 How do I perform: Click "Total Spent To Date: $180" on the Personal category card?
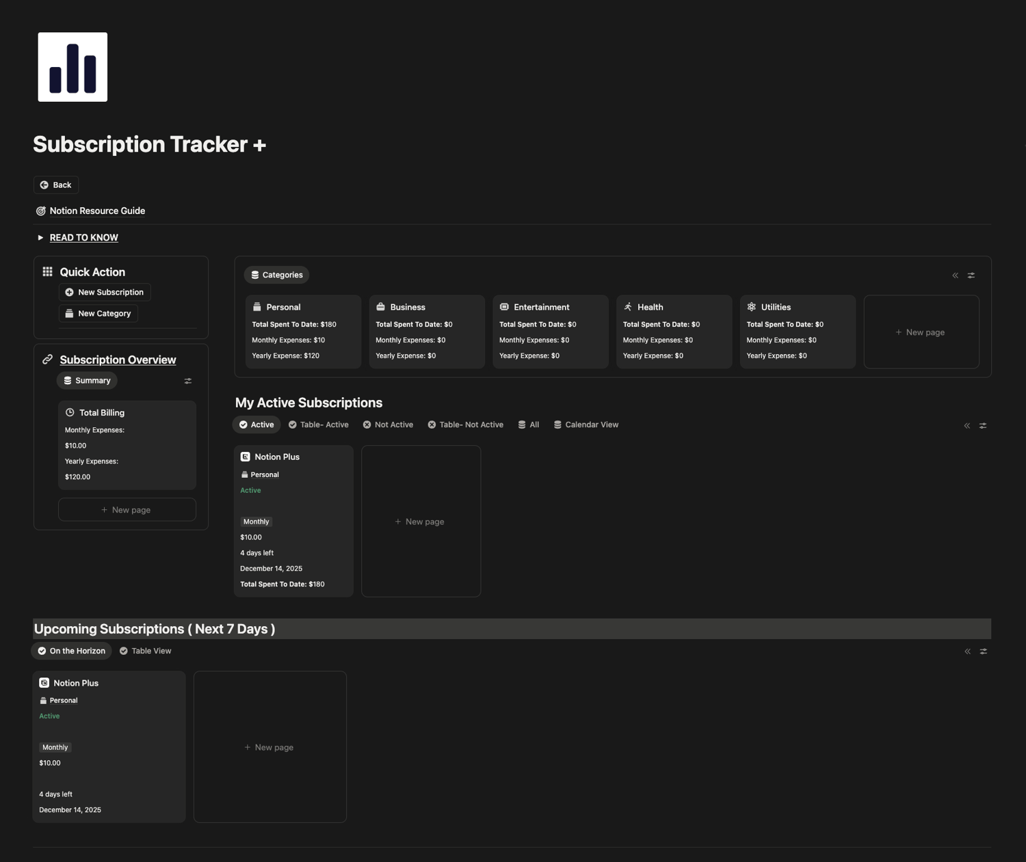[294, 325]
